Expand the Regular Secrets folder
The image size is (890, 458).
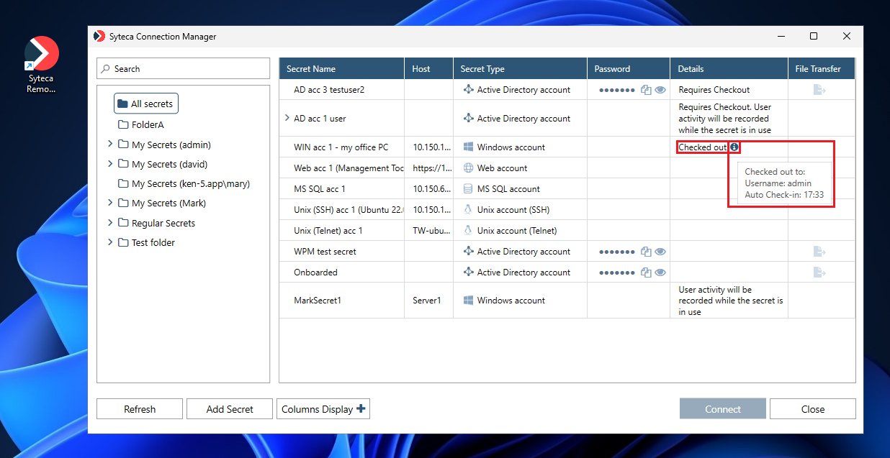click(110, 223)
